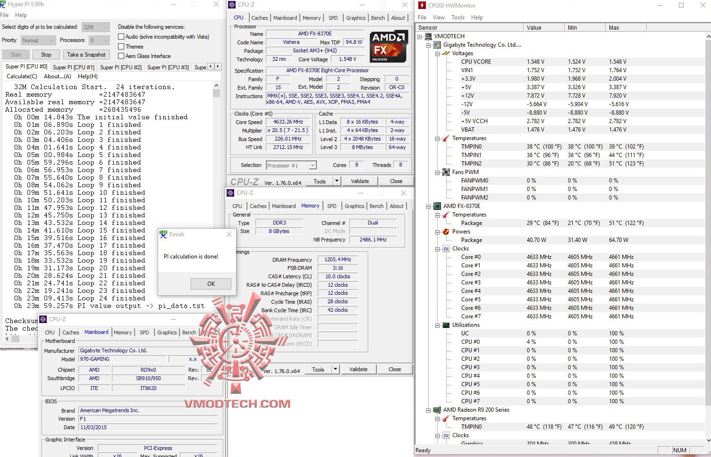Open the Processors count dropdown
The width and height of the screenshot is (711, 457).
click(x=99, y=41)
